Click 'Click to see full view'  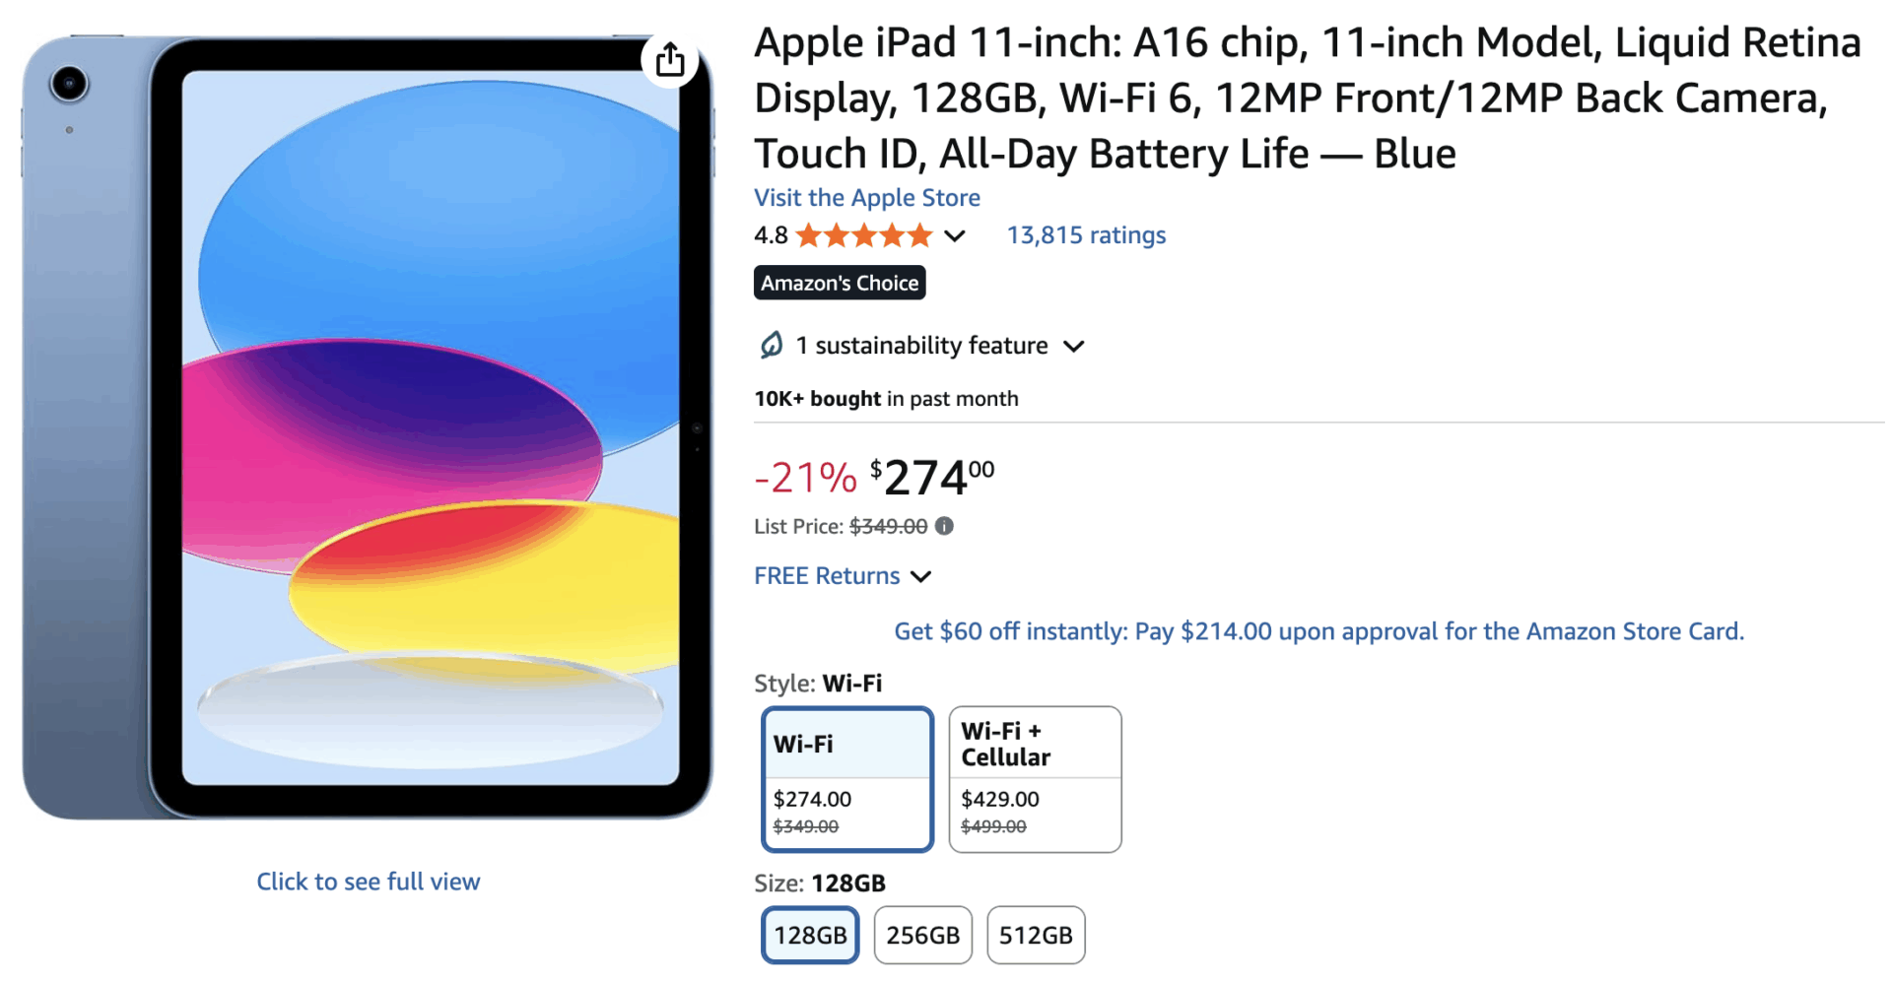pos(368,881)
